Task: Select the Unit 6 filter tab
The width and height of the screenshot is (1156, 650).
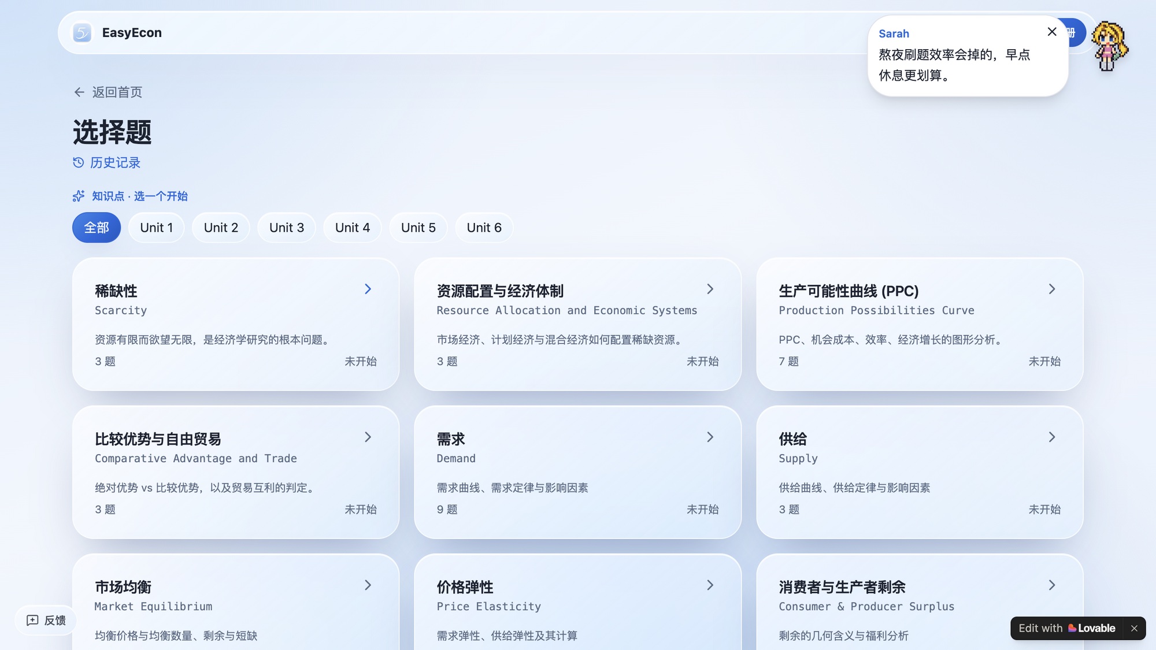Action: click(484, 228)
